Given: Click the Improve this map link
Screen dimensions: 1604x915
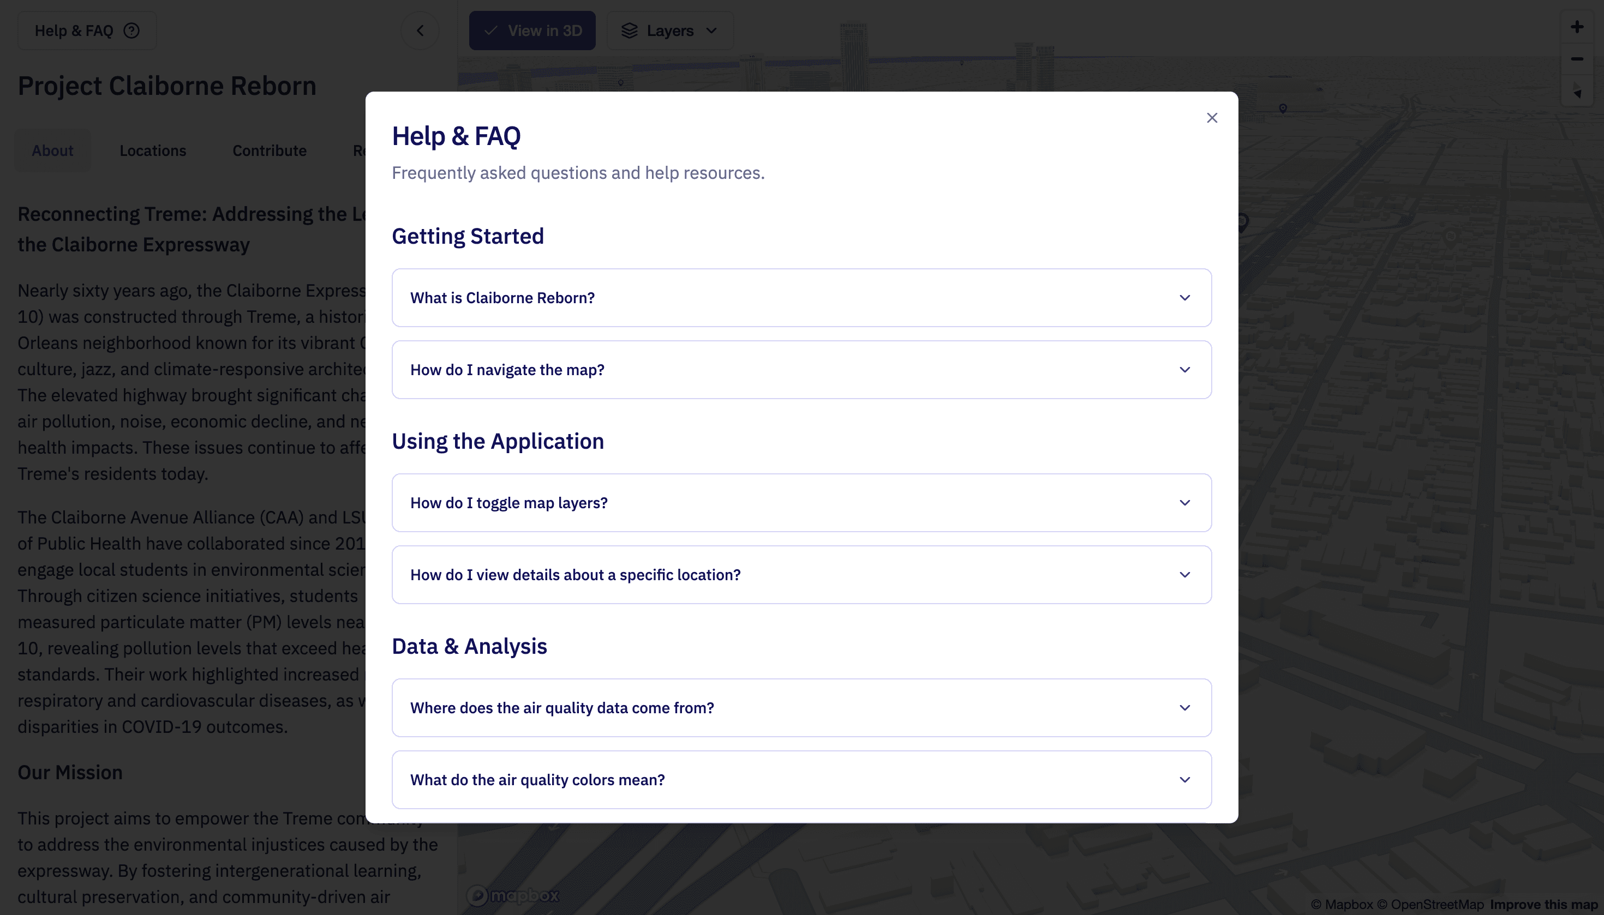Looking at the screenshot, I should [1543, 904].
